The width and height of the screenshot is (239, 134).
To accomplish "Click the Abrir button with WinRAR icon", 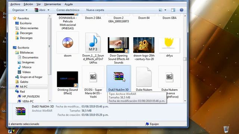I will click(x=40, y=10).
